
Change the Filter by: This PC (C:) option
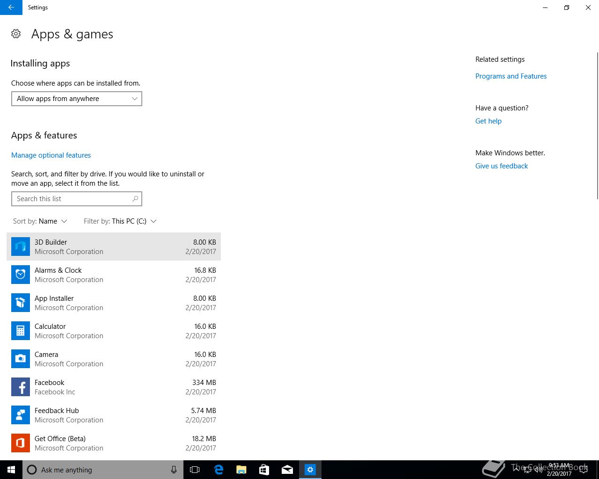point(120,221)
